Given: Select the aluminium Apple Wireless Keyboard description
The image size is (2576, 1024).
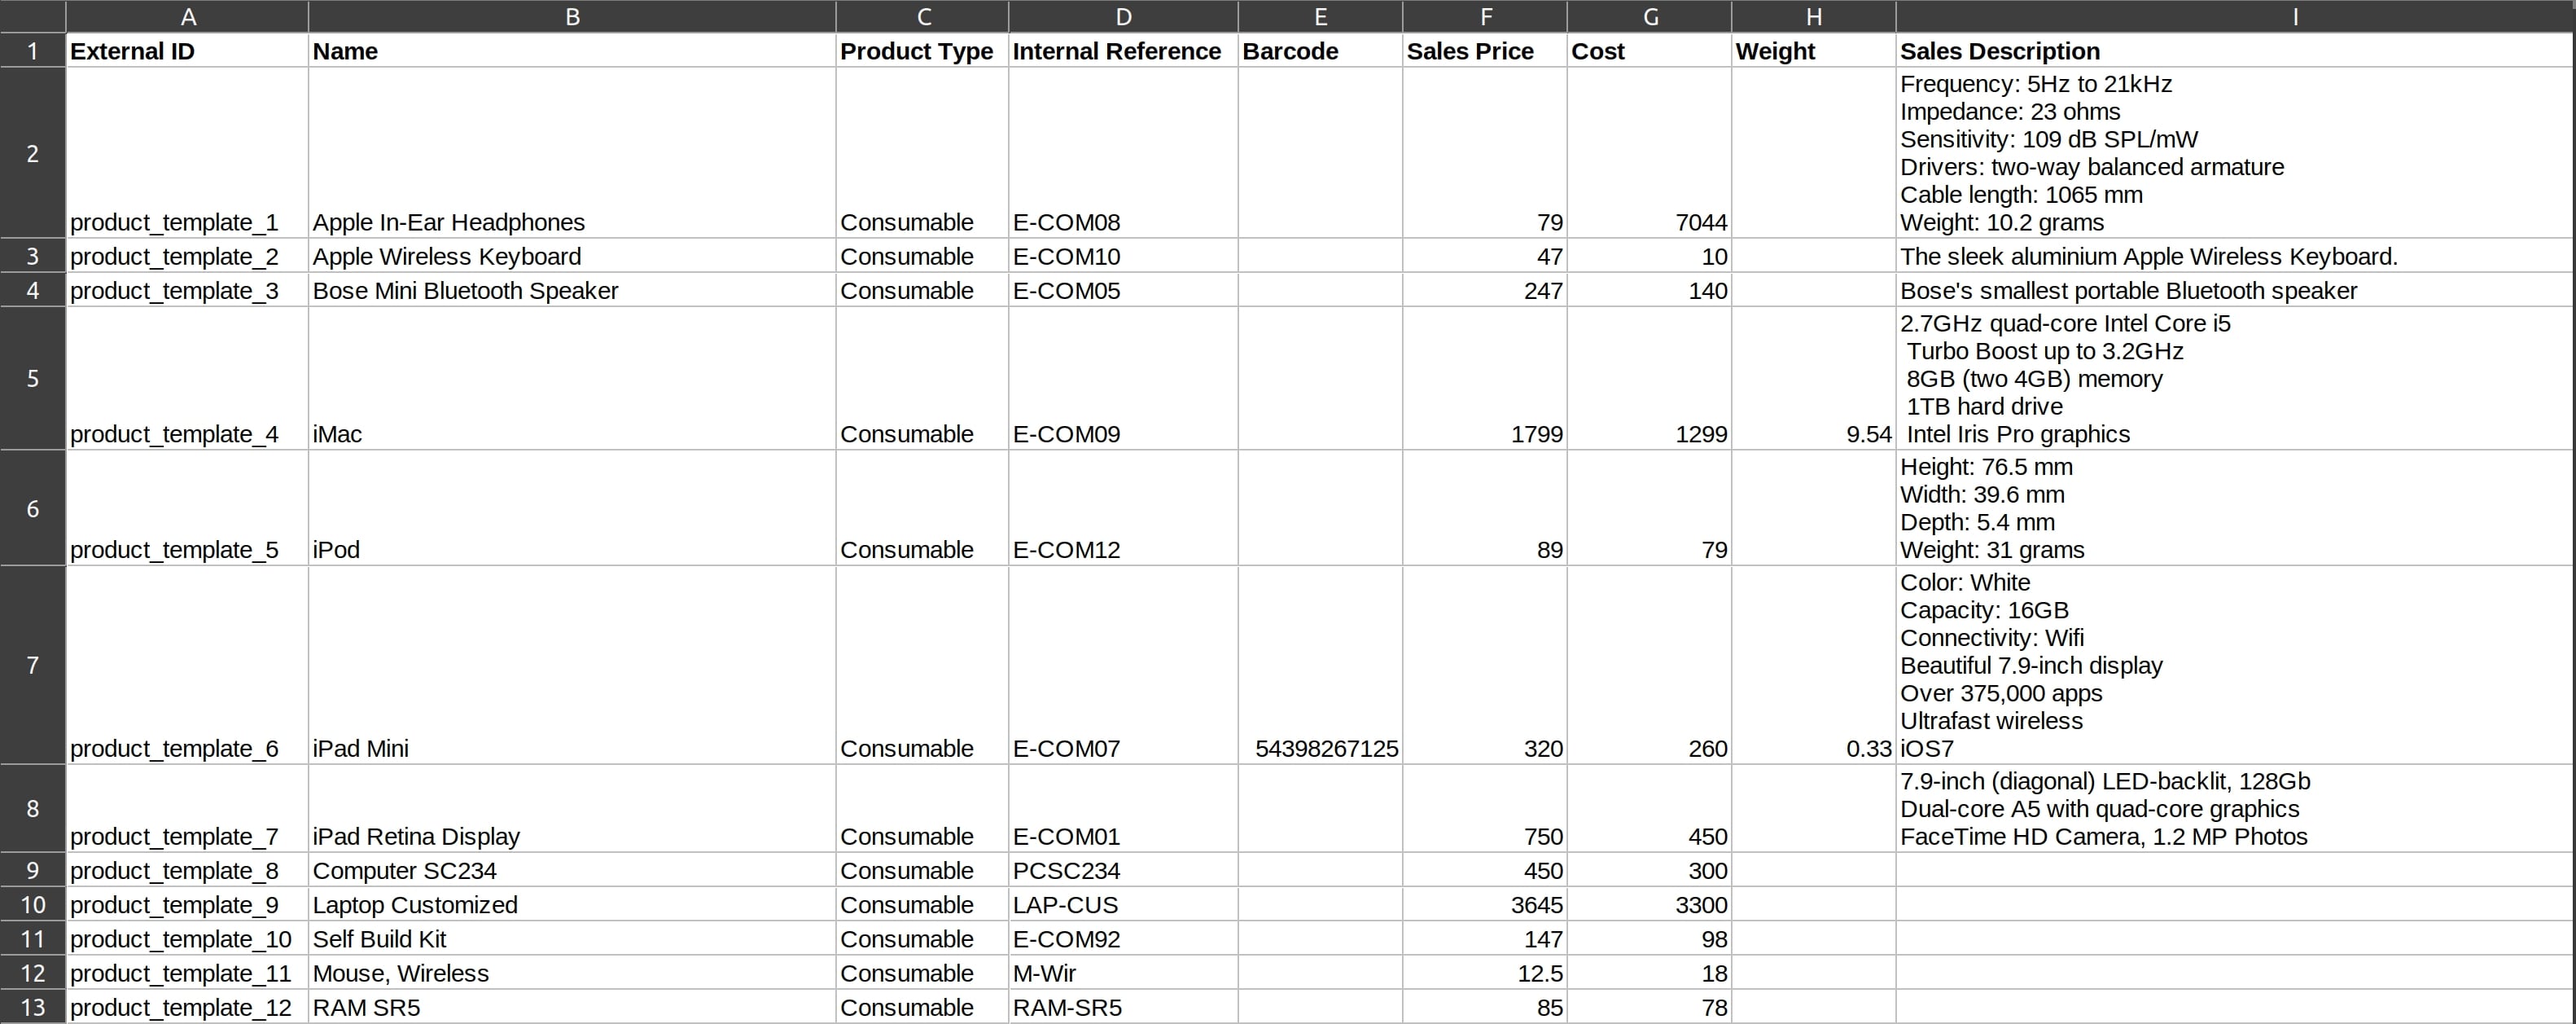Looking at the screenshot, I should [2236, 255].
